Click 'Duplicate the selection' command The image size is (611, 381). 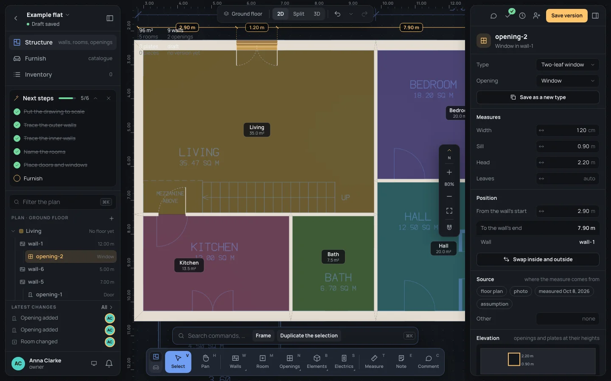[309, 336]
